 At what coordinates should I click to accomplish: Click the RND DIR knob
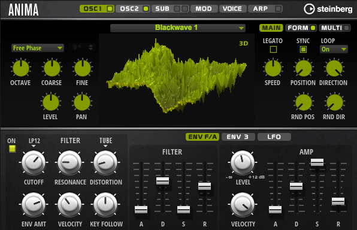[335, 102]
